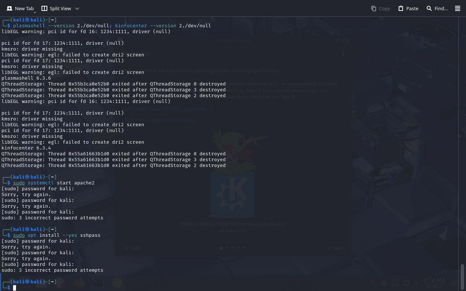Click the word 'apache2' in the command
This screenshot has height=291, width=466.
coord(84,183)
